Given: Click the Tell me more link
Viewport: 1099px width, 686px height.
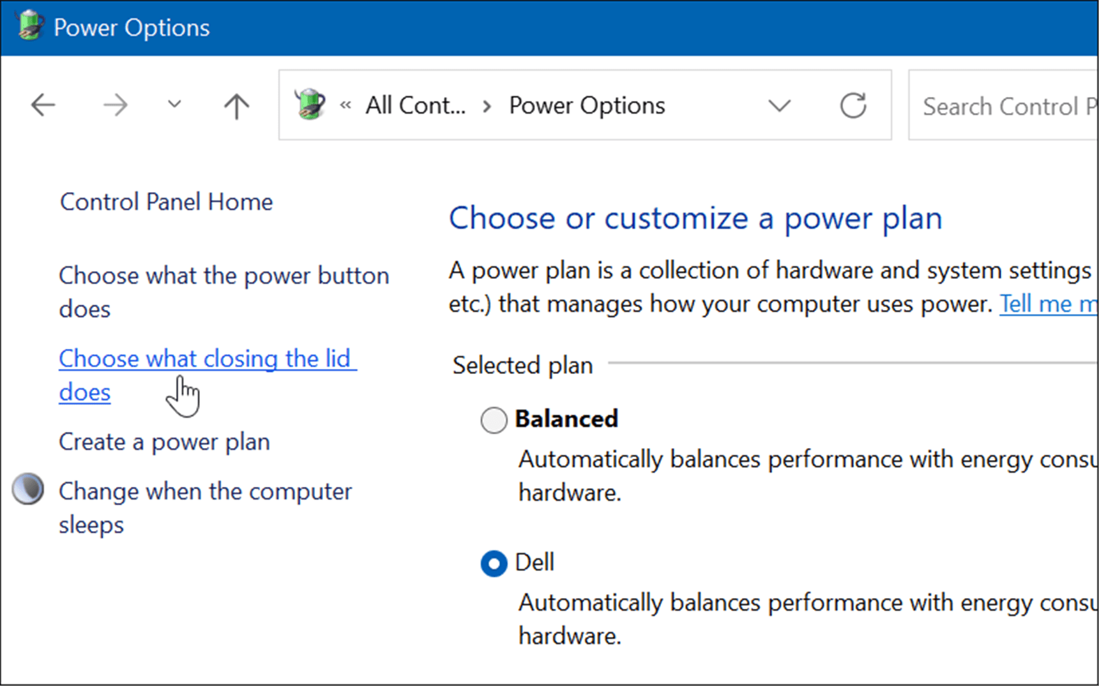Looking at the screenshot, I should tap(1047, 304).
